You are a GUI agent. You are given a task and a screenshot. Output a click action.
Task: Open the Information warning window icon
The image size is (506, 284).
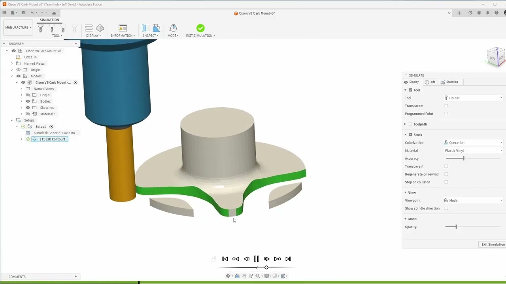coord(123,28)
